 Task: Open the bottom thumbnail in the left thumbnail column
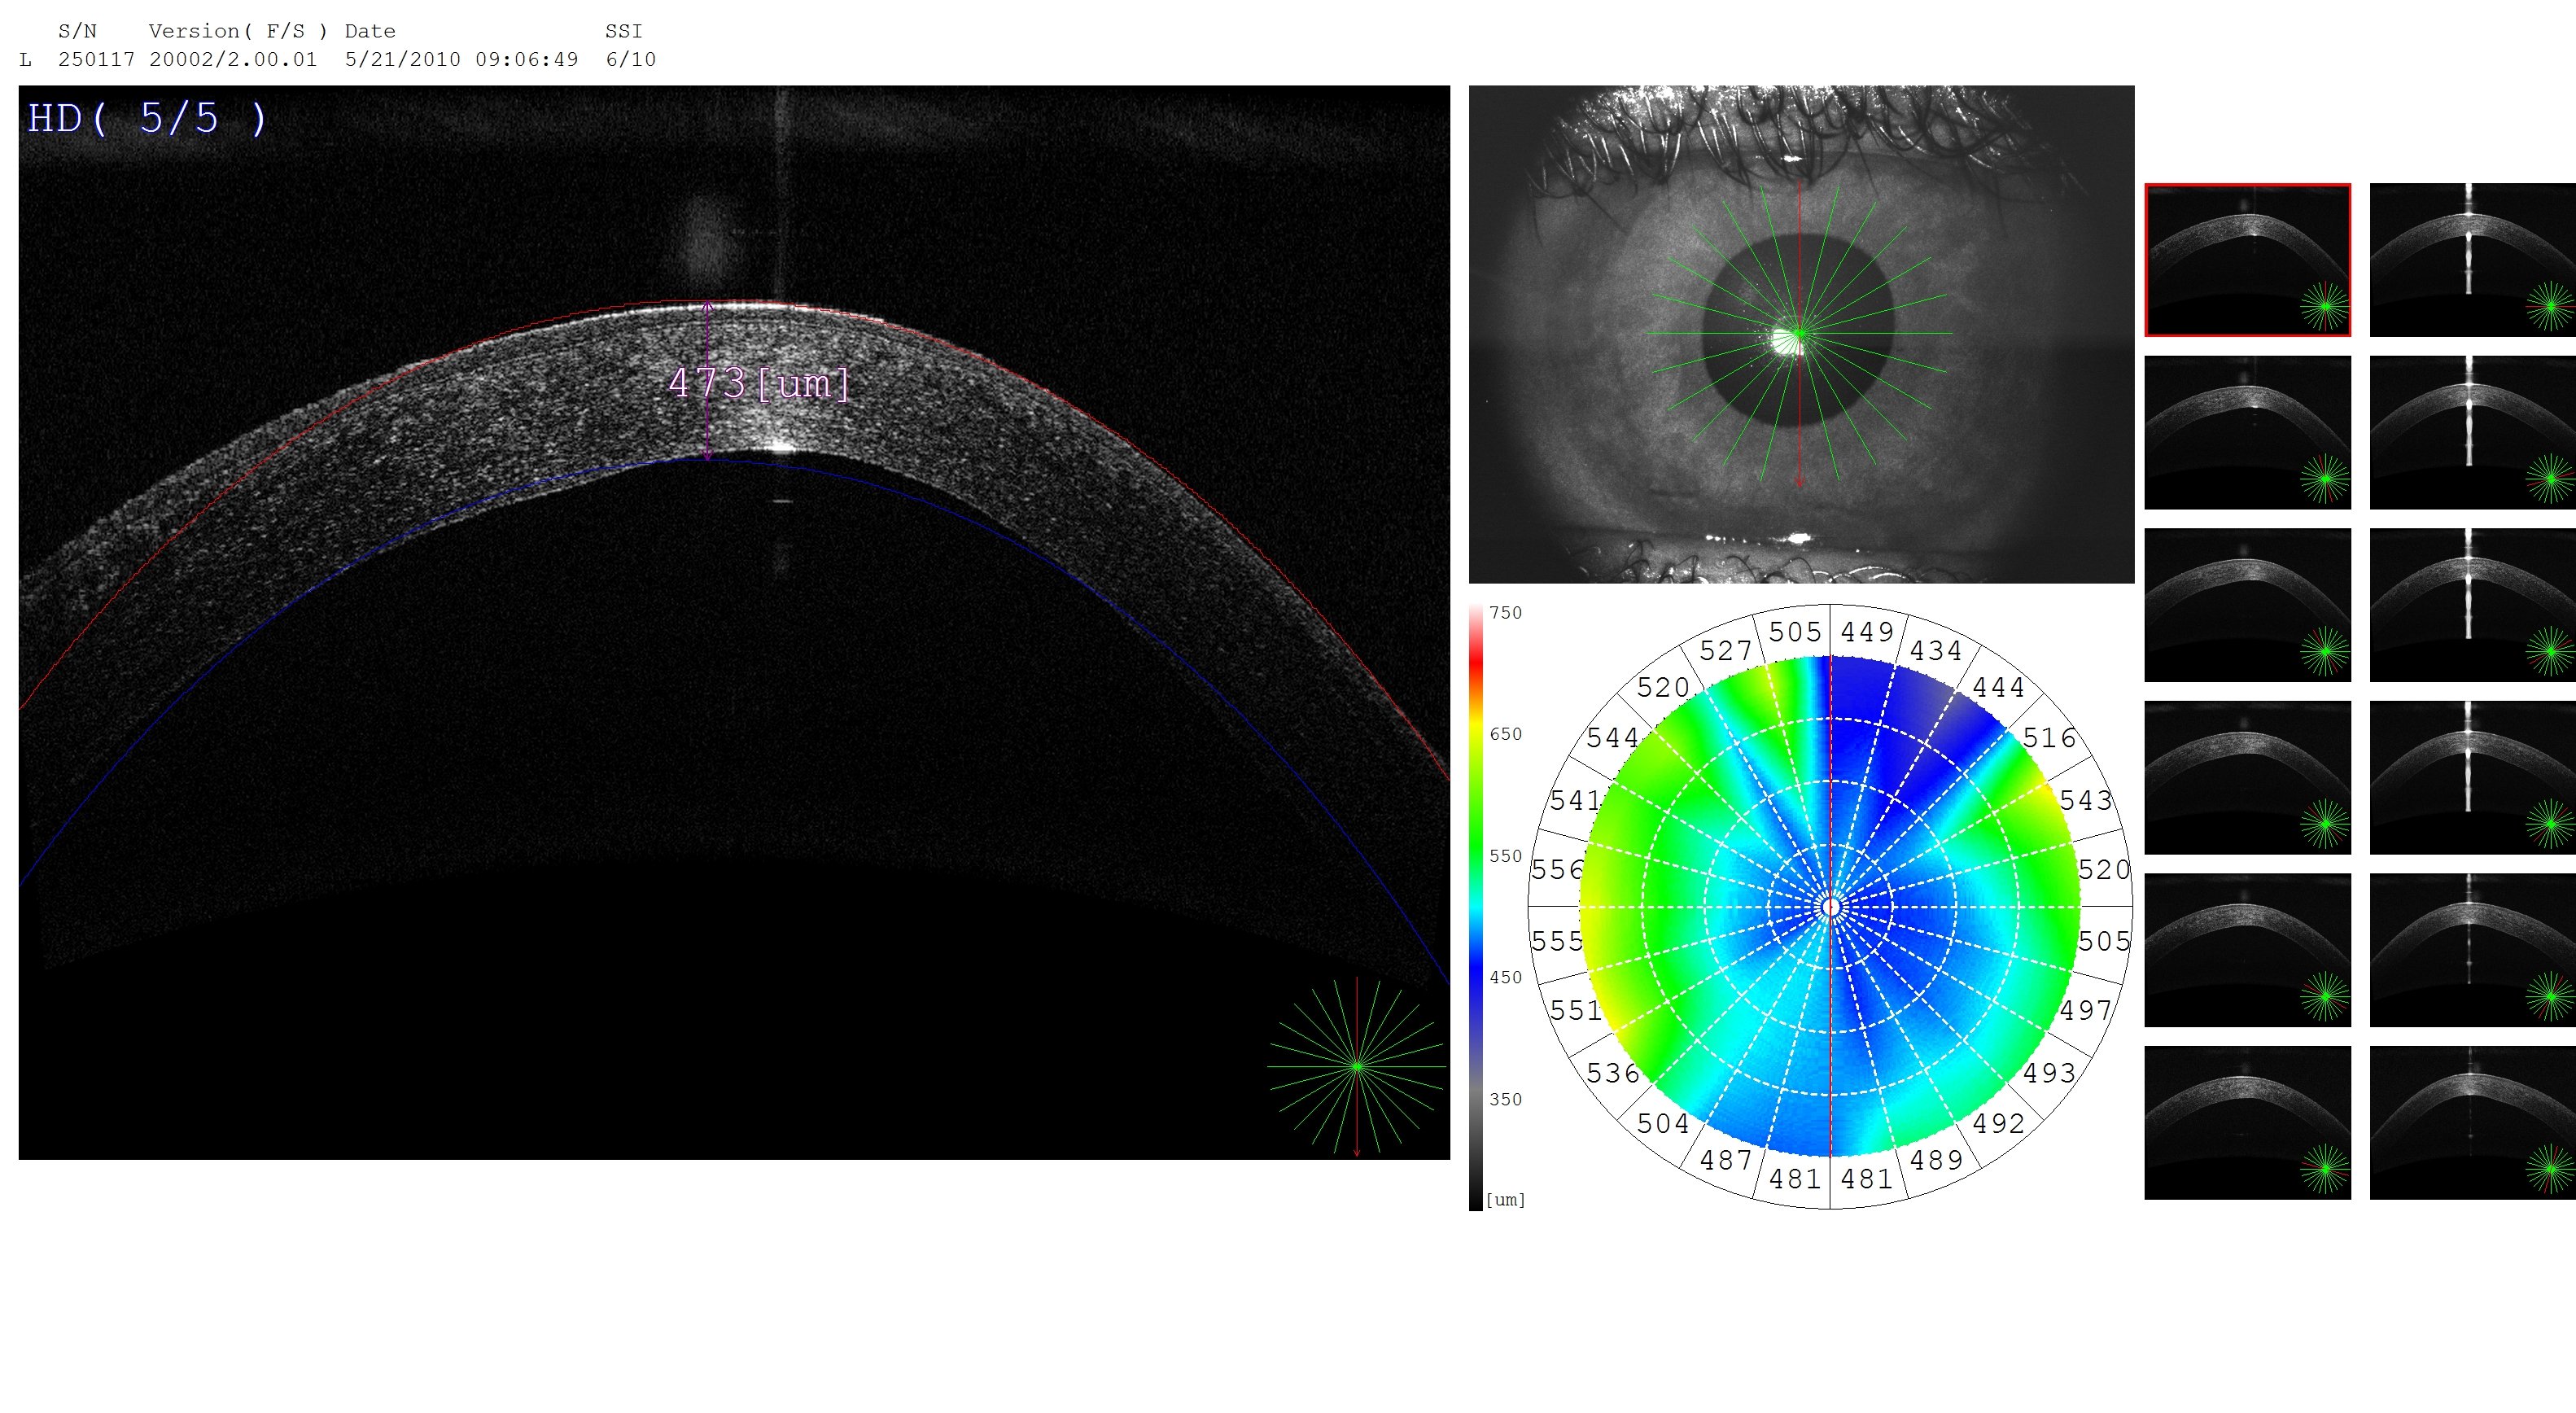2248,1122
